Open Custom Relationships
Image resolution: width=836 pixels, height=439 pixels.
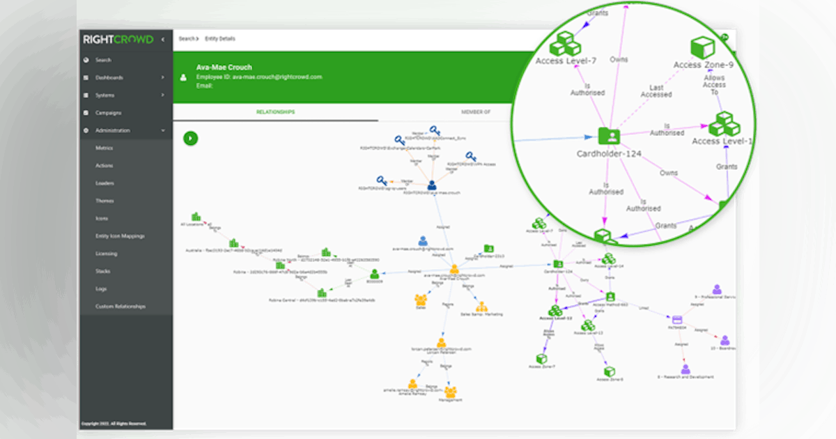coord(121,307)
